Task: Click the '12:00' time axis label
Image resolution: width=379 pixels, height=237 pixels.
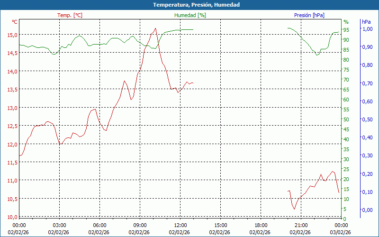Action: pos(180,226)
